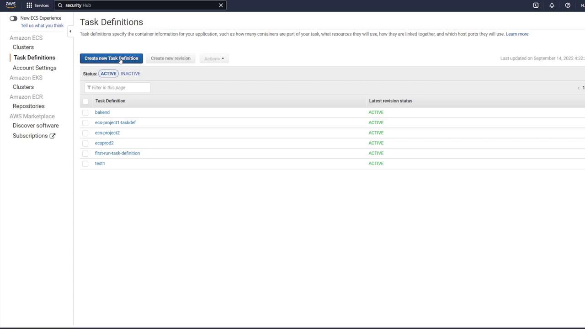Click the external link icon beside Subscriptions
Screen dimensions: 585x329
click(x=53, y=136)
